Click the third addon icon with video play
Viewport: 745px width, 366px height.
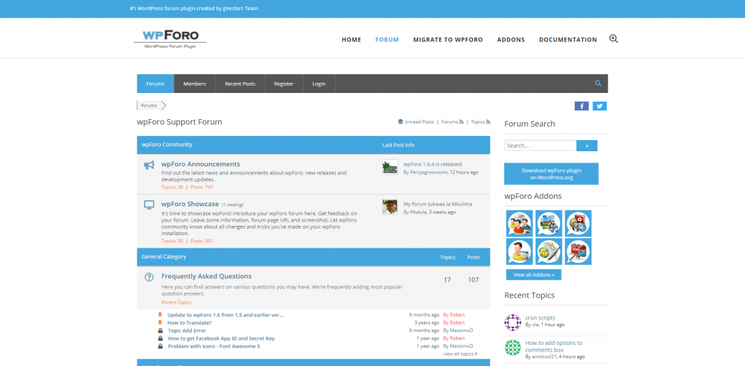click(x=578, y=223)
